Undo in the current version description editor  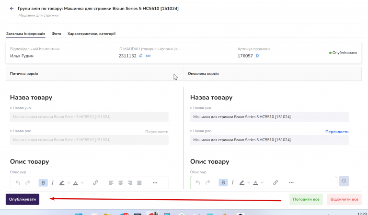tap(18, 182)
